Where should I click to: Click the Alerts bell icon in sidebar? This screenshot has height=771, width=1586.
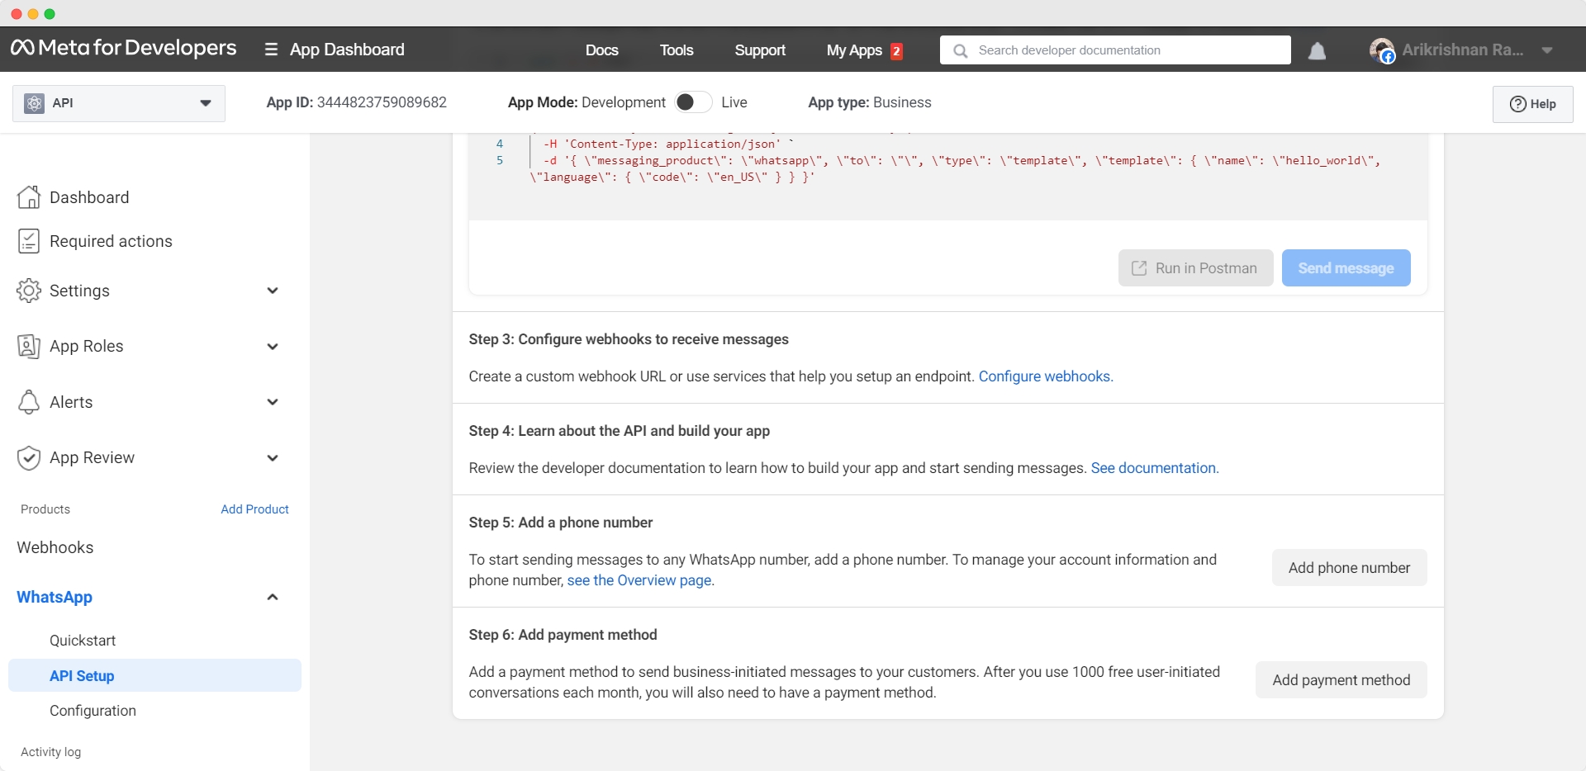point(29,402)
